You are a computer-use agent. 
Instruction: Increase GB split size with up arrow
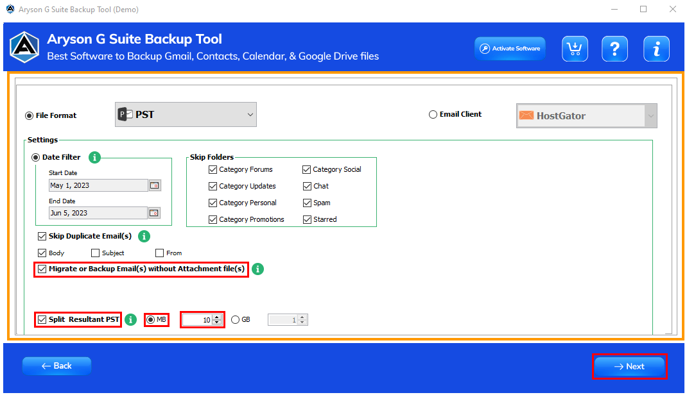coord(302,317)
